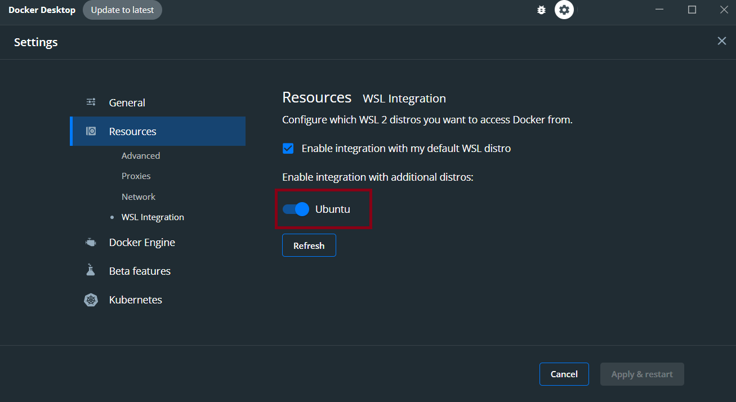736x402 pixels.
Task: Open the bug report troubleshoot icon
Action: tap(541, 10)
